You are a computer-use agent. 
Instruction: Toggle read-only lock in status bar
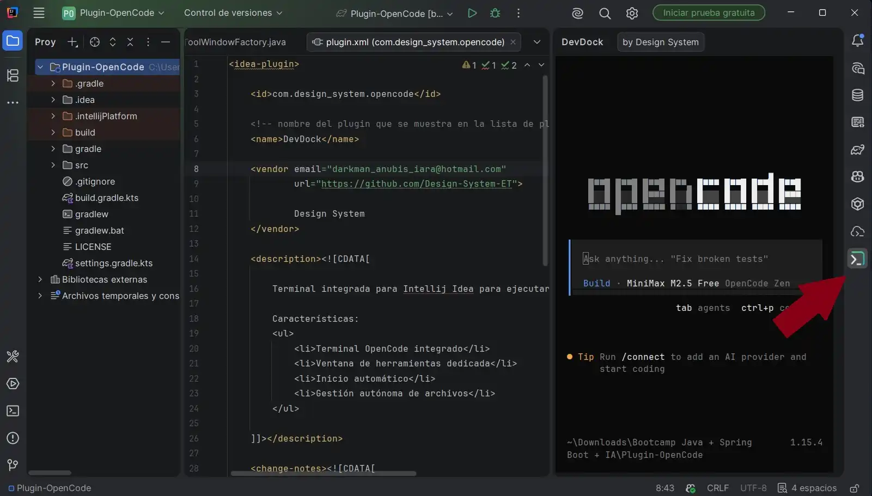pos(855,488)
